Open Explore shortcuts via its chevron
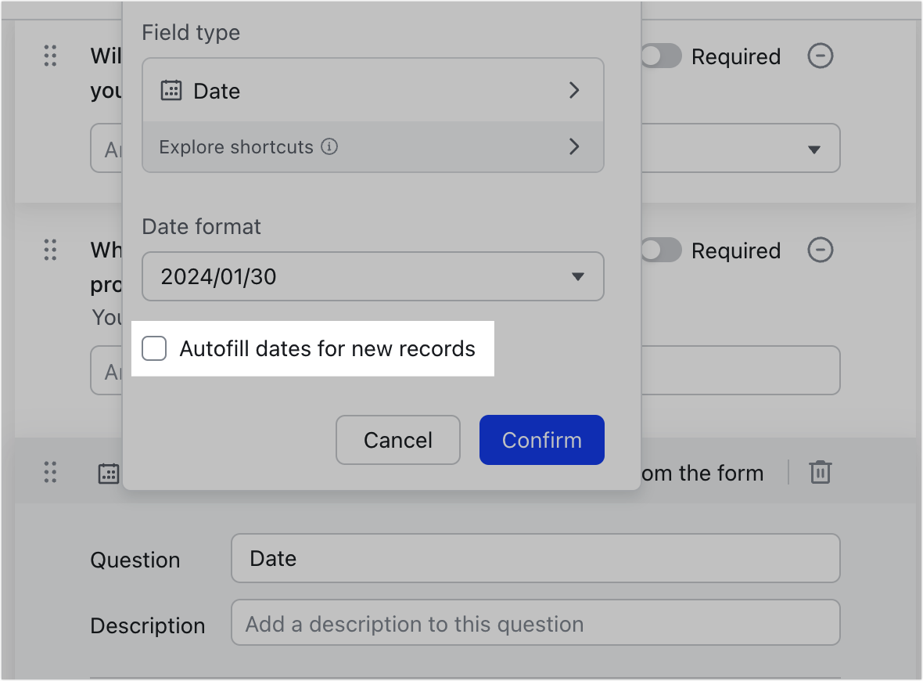Image resolution: width=923 pixels, height=681 pixels. (574, 146)
